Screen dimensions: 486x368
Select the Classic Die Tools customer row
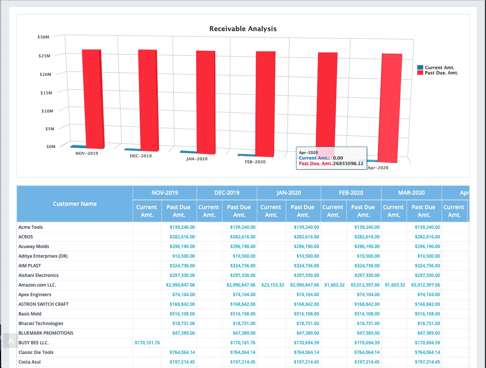(x=36, y=352)
